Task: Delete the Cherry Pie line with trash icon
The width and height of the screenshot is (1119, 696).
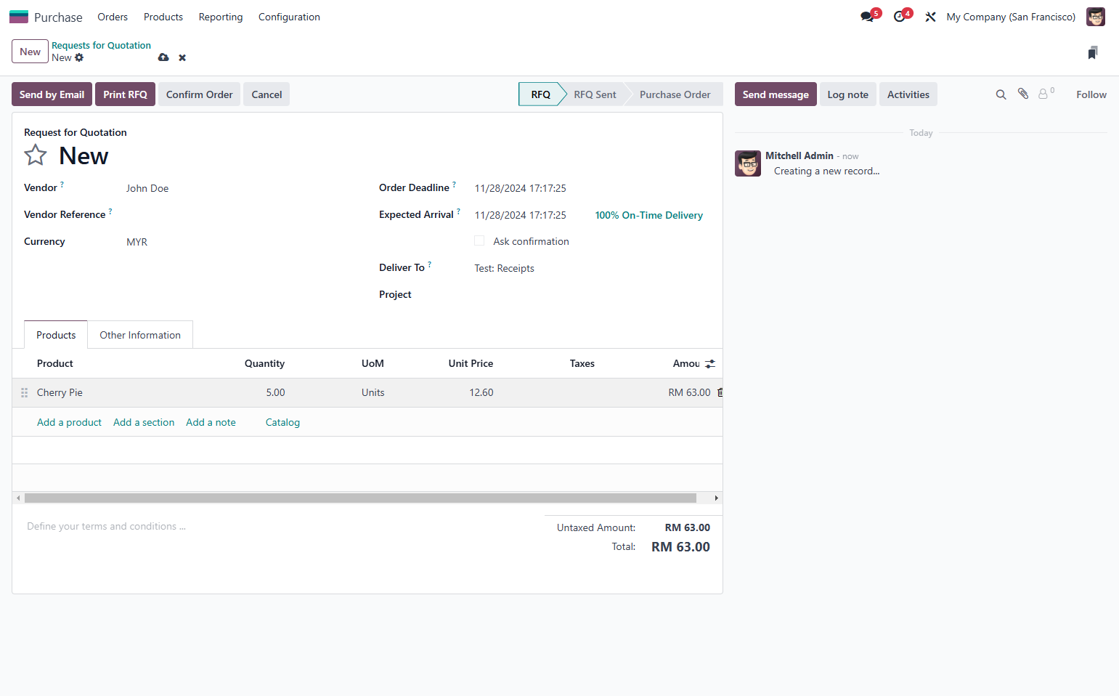Action: [720, 392]
